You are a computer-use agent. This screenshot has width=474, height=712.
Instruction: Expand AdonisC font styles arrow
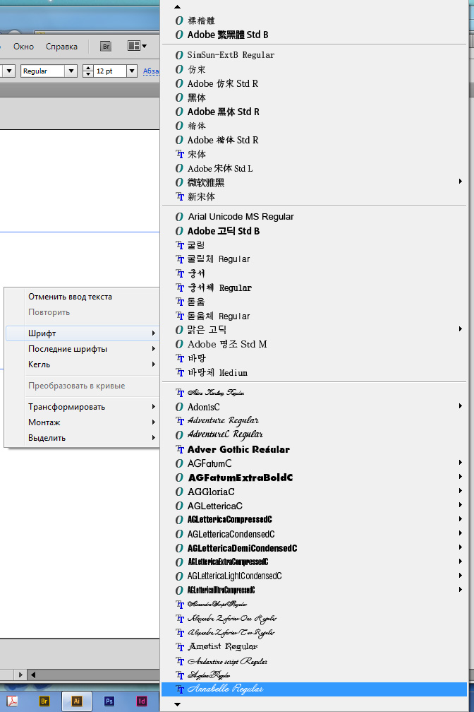[x=461, y=406]
